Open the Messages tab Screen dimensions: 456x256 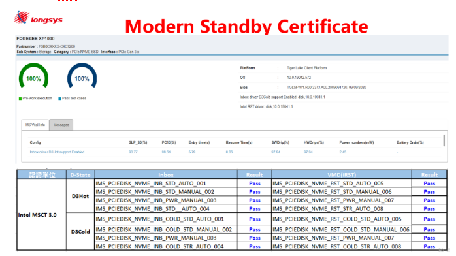click(x=61, y=125)
